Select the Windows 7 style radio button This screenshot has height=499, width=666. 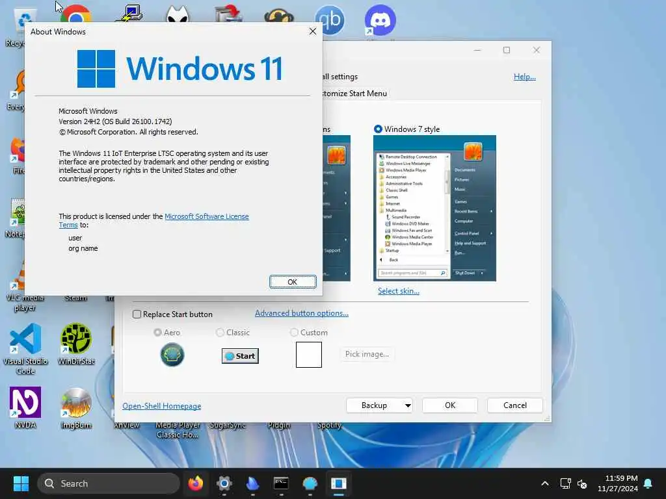[378, 129]
